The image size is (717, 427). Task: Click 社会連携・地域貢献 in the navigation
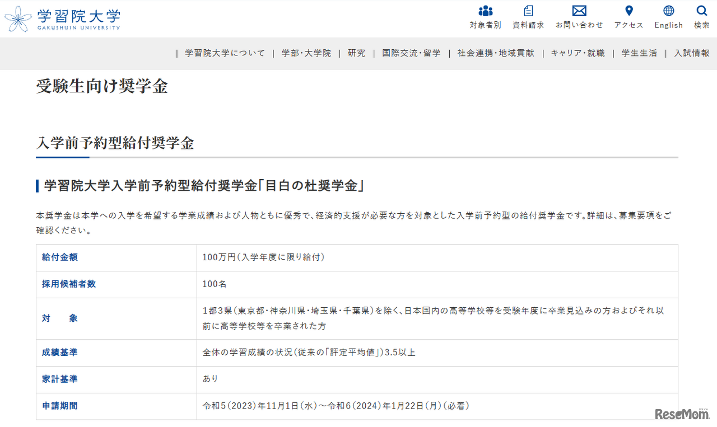[x=495, y=53]
